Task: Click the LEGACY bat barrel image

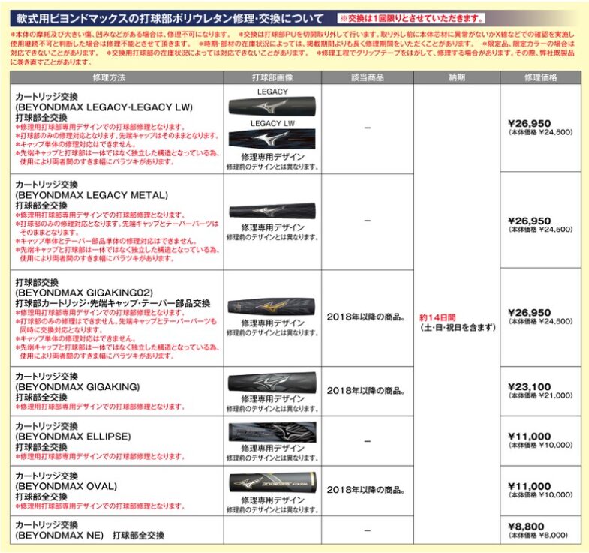Action: [x=272, y=107]
